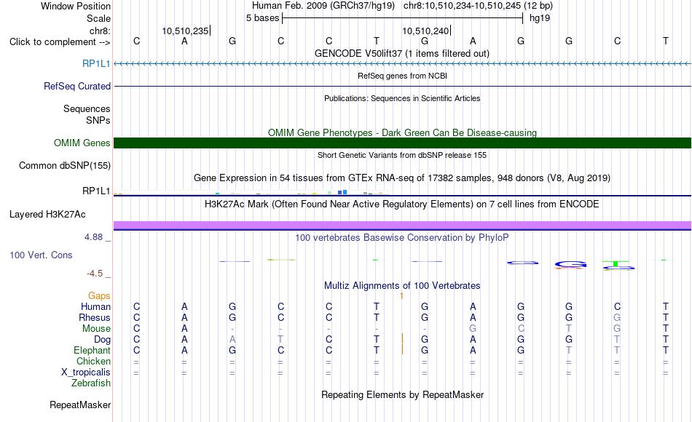
Task: Click the '5 bases' scale label
Action: (x=262, y=18)
